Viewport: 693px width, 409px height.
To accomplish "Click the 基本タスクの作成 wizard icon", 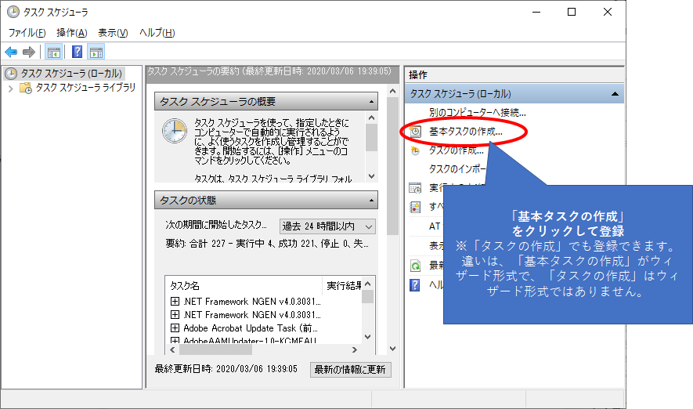I will [x=415, y=132].
